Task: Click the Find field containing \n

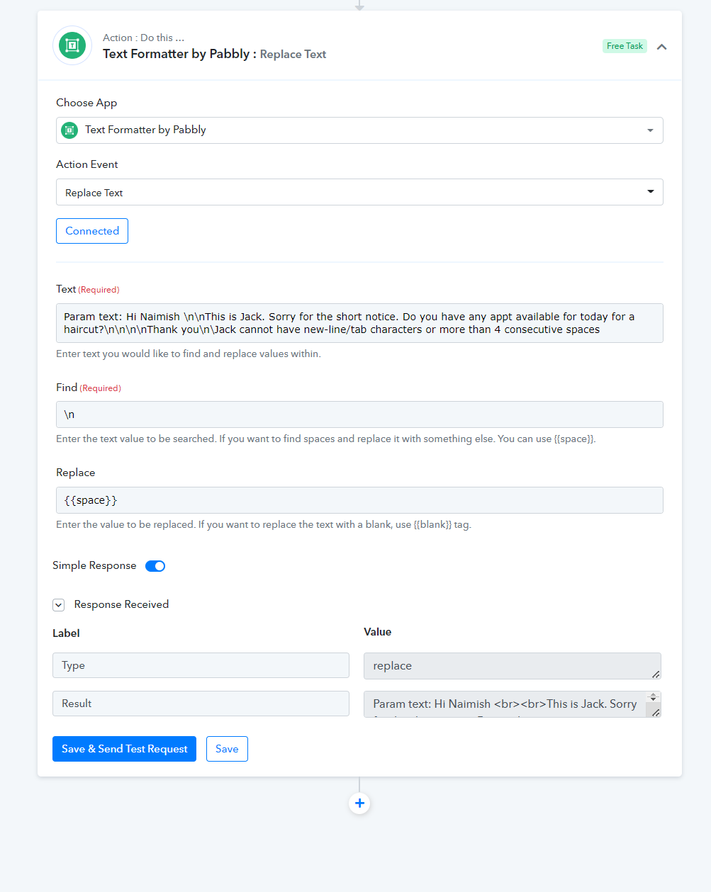Action: 359,414
